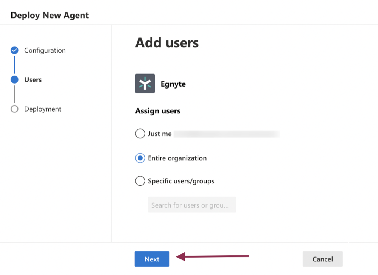Click the completed checkmark on the Configuration step
378x275 pixels.
pyautogui.click(x=14, y=50)
